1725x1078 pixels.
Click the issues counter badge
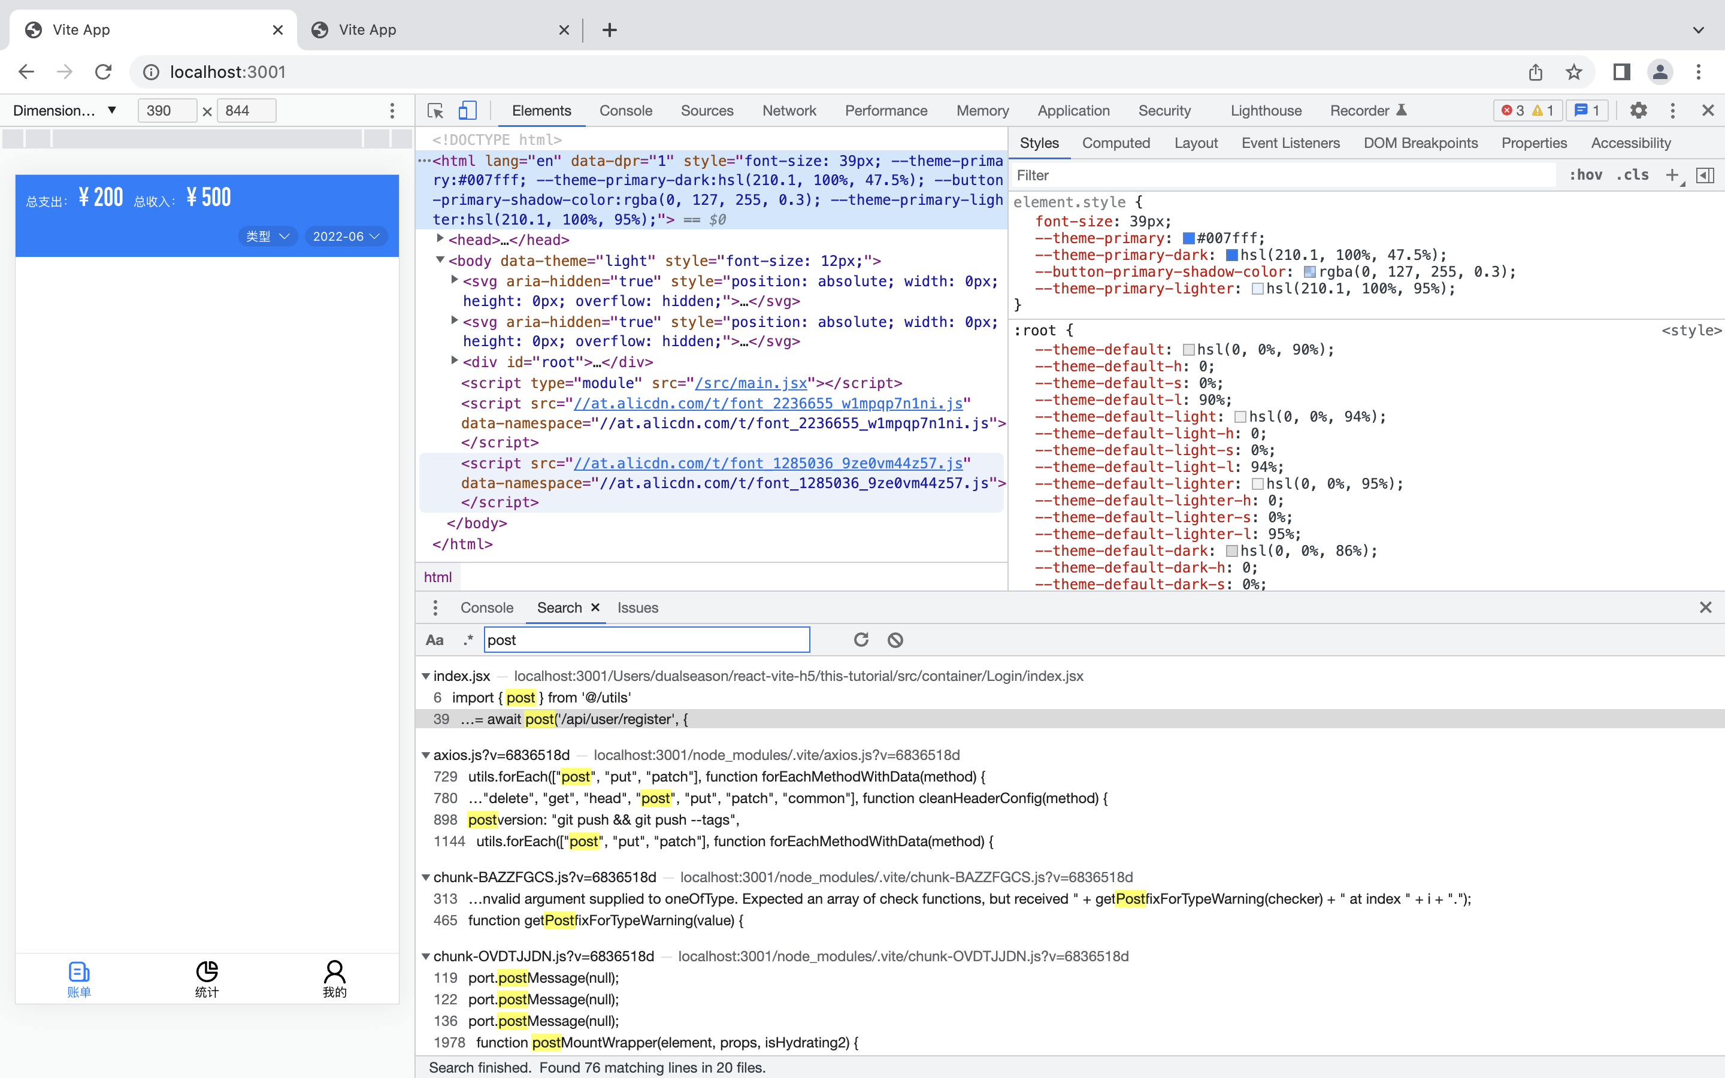1587,111
